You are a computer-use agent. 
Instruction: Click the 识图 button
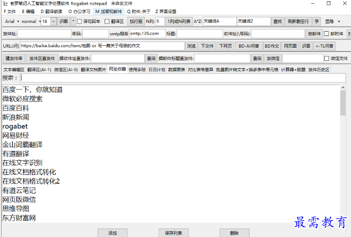[64, 22]
